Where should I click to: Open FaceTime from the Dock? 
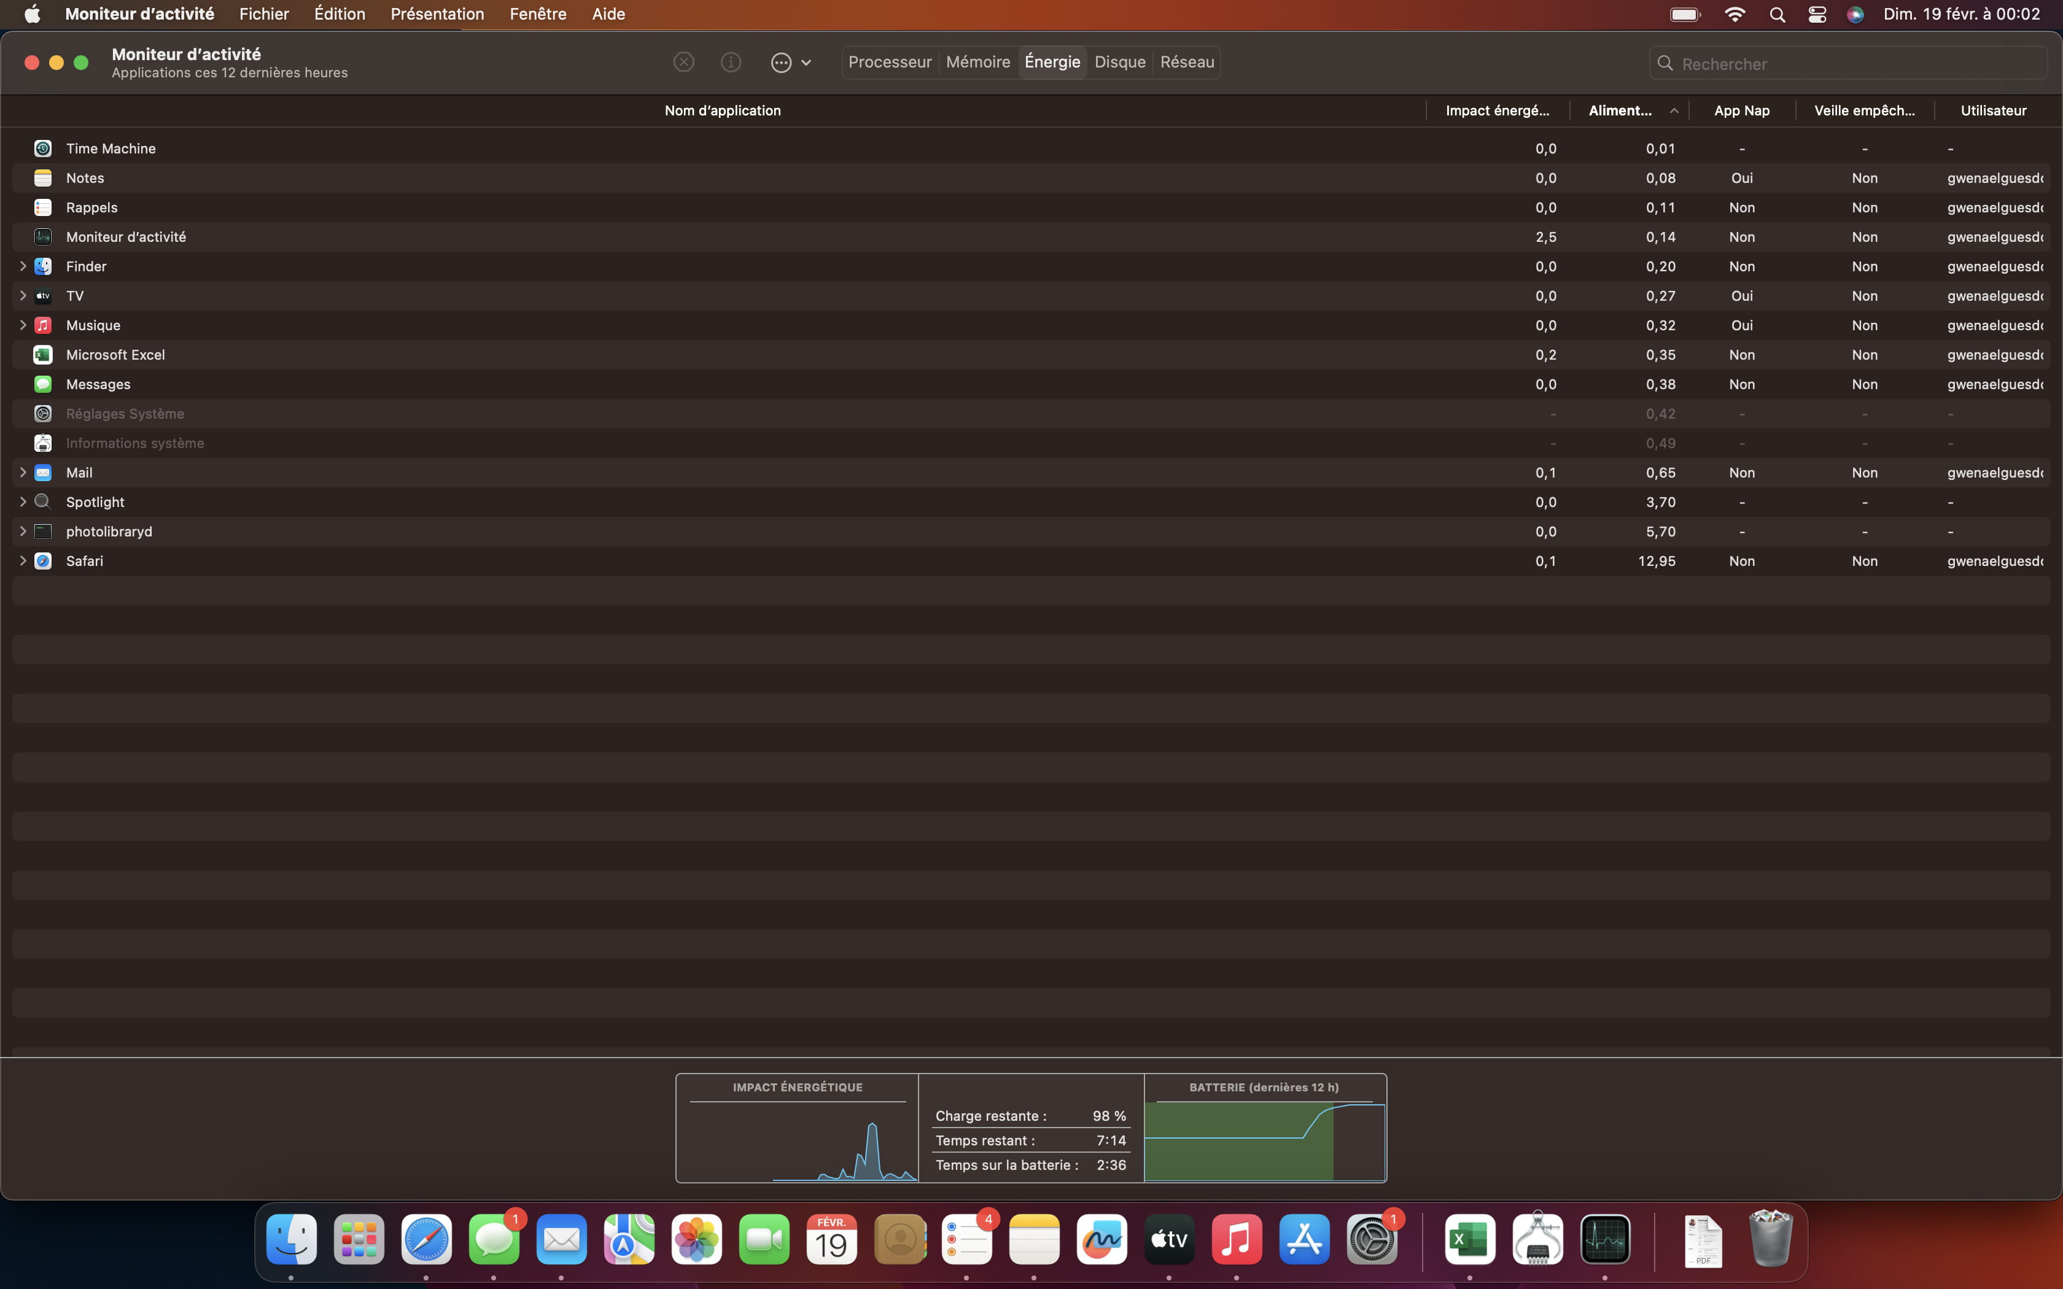point(764,1239)
